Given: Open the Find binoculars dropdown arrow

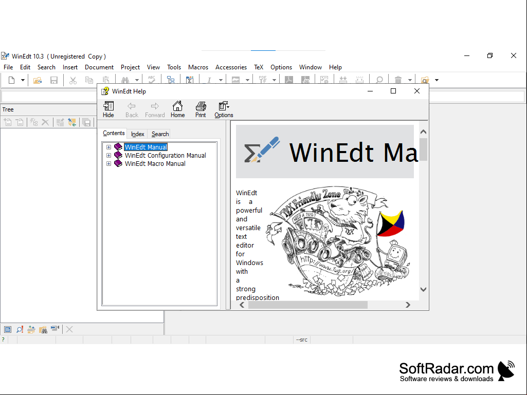Looking at the screenshot, I should (137, 80).
